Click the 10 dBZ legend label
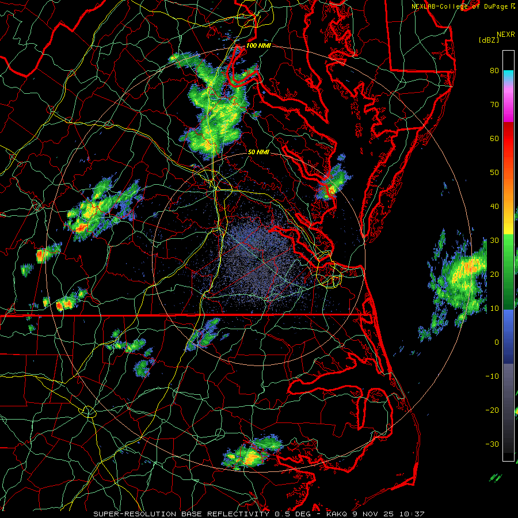 [494, 308]
